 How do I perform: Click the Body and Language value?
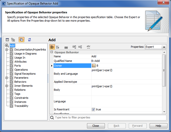126,74
